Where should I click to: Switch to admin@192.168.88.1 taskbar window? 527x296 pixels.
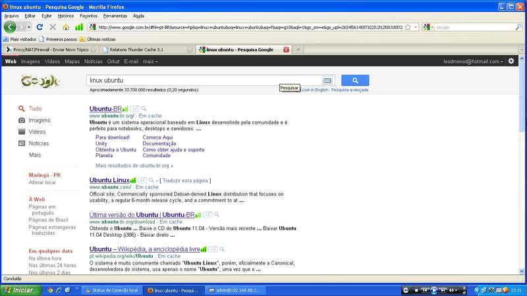(235, 290)
